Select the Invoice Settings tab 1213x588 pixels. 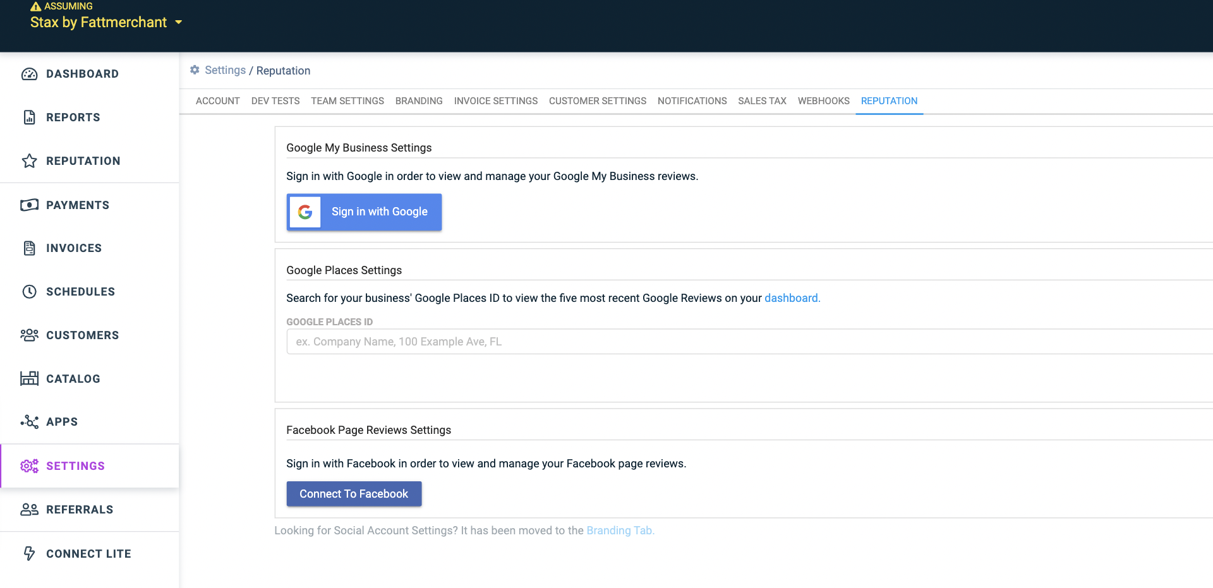coord(496,101)
